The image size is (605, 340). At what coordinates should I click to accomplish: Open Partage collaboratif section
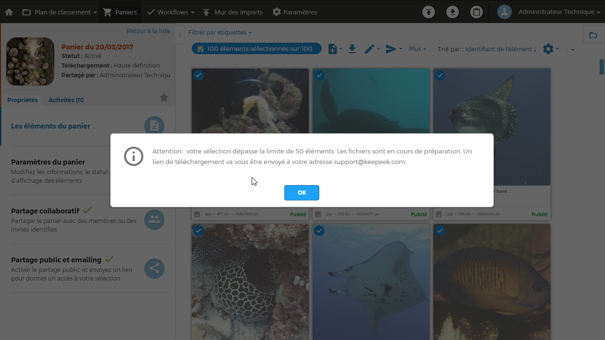[45, 211]
